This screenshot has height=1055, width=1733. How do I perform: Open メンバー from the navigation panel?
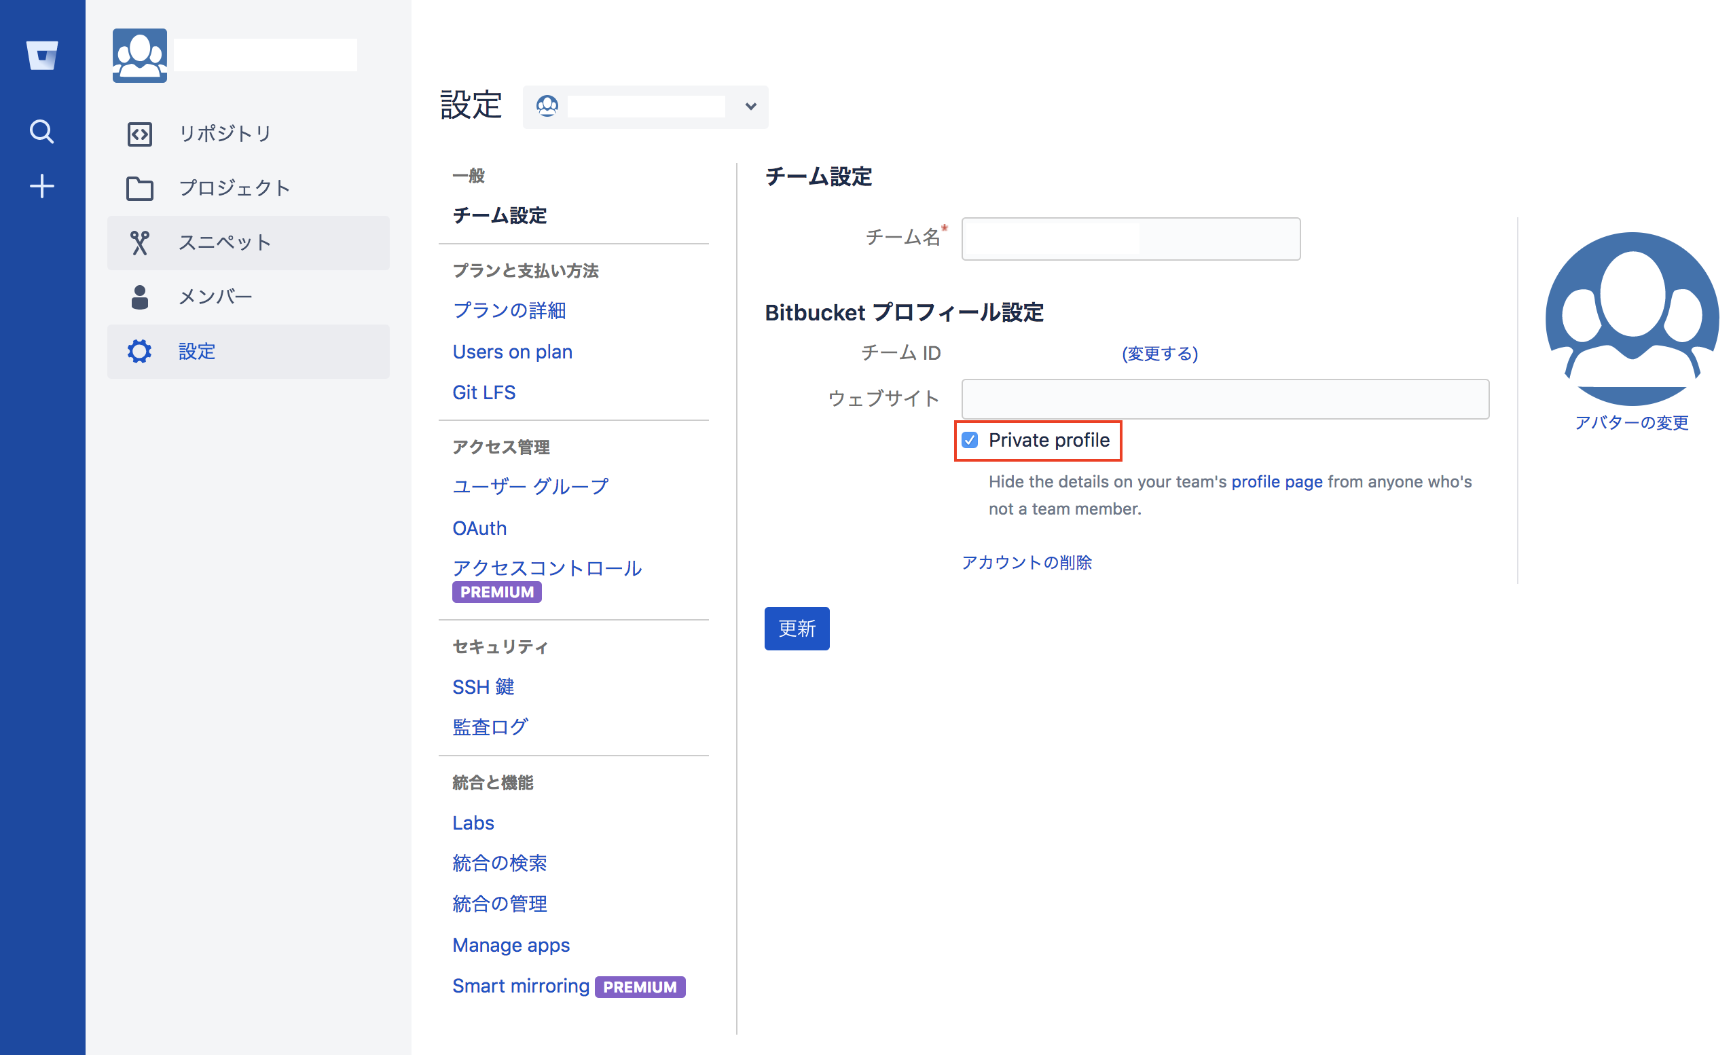click(215, 296)
